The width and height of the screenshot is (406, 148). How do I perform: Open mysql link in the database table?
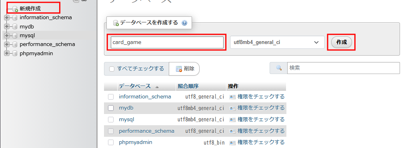click(x=126, y=119)
